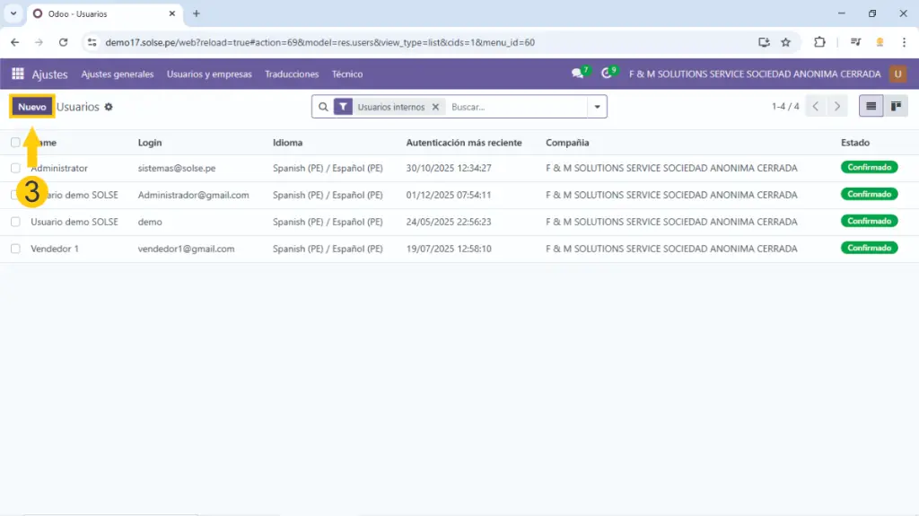Tick the checkbox for the demo login row
The height and width of the screenshot is (516, 919).
point(15,222)
